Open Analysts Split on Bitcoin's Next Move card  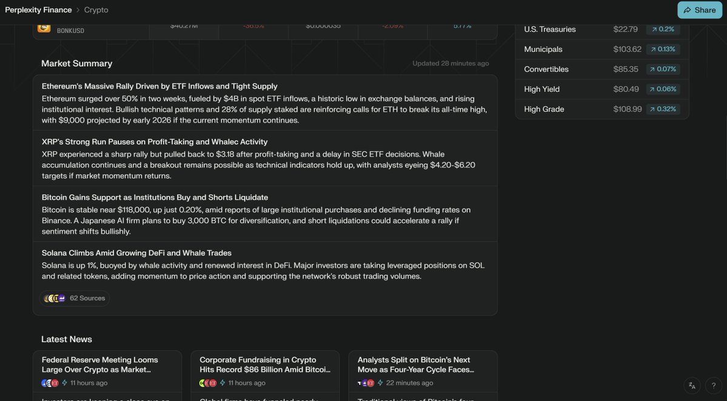(423, 376)
